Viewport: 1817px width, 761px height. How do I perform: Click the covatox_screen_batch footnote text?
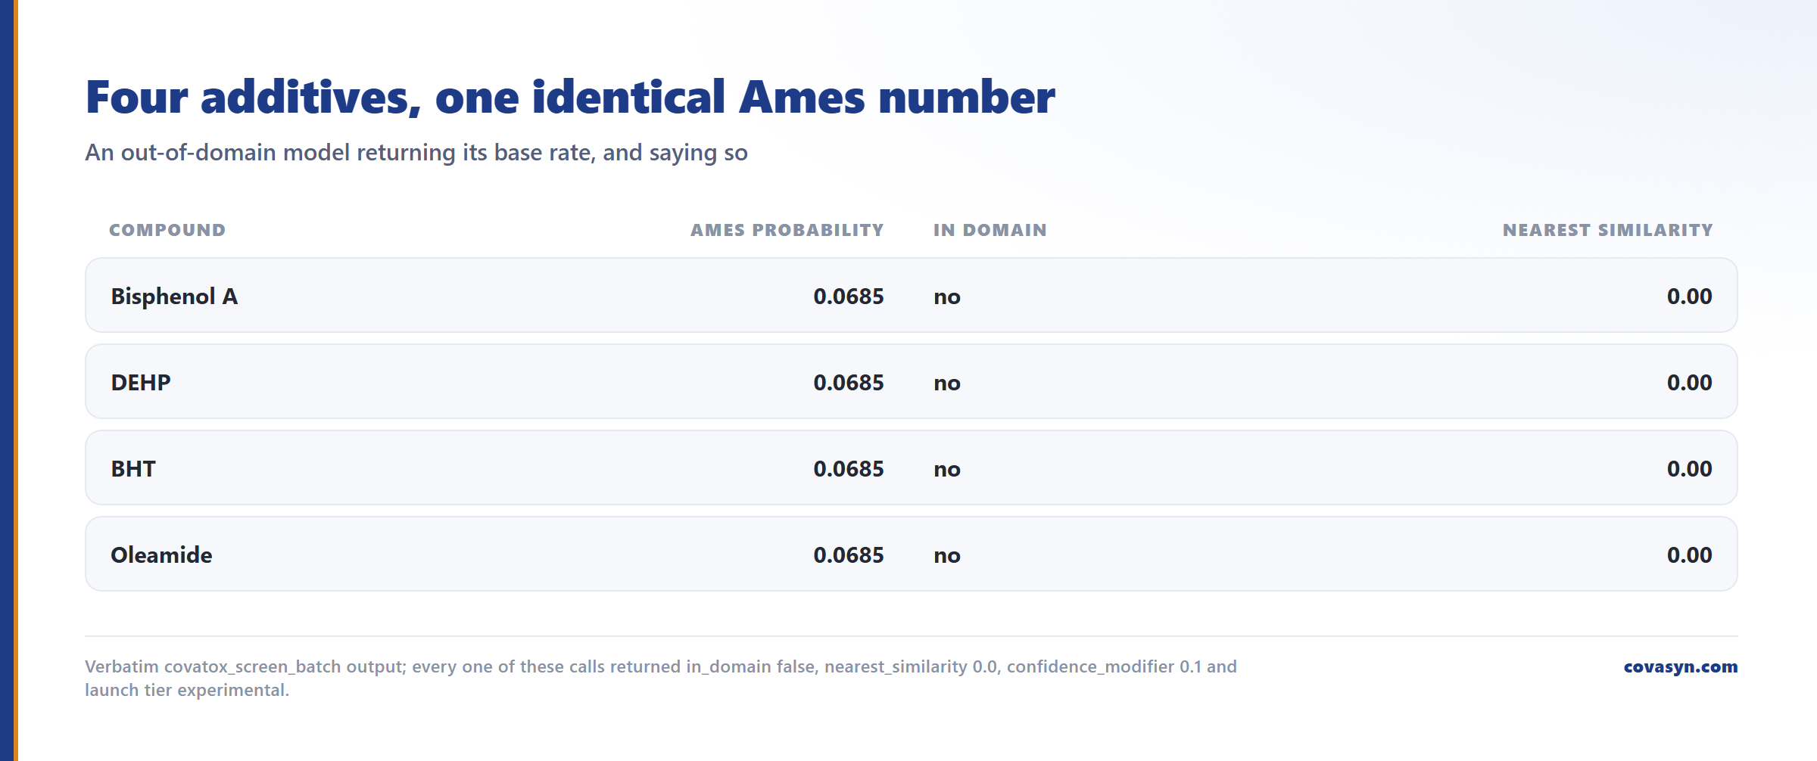(661, 678)
